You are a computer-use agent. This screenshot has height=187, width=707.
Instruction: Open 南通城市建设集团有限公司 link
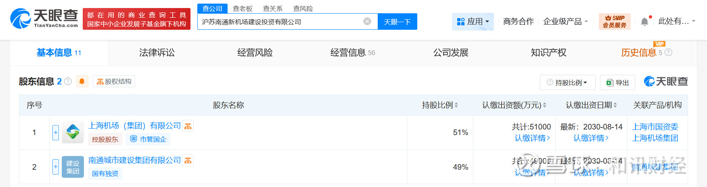pyautogui.click(x=134, y=160)
